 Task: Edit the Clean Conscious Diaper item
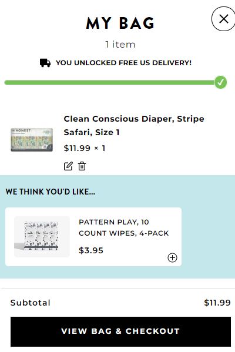(x=68, y=166)
